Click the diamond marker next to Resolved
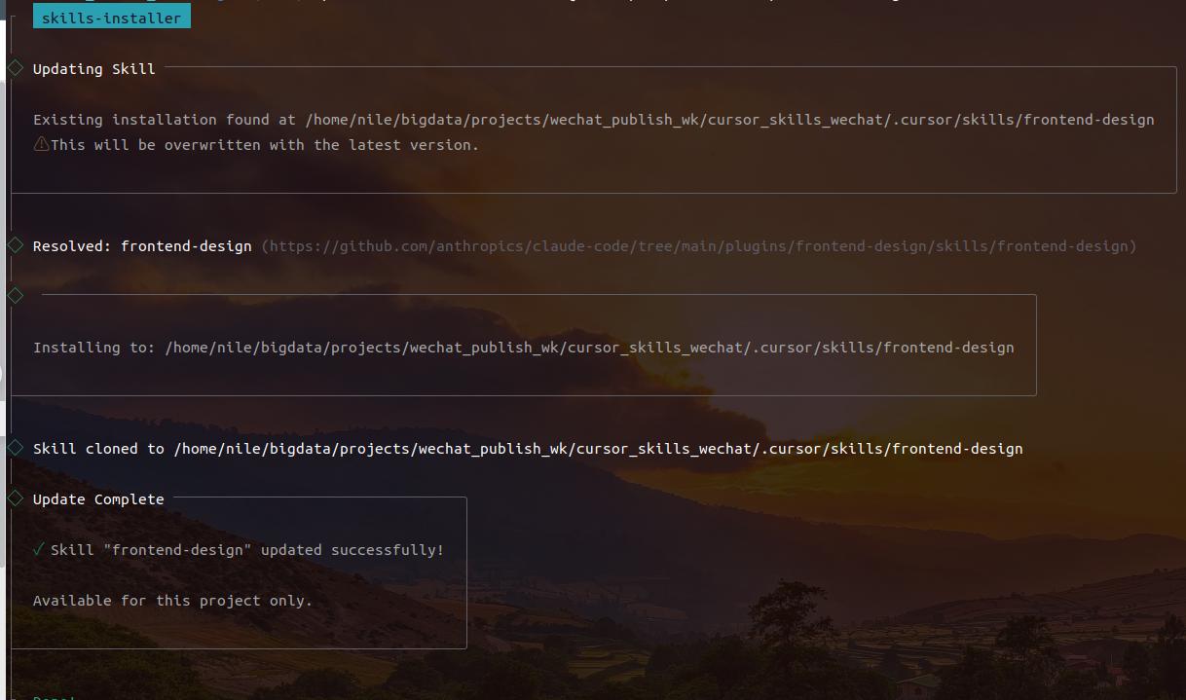Viewport: 1186px width, 700px height. 16,245
